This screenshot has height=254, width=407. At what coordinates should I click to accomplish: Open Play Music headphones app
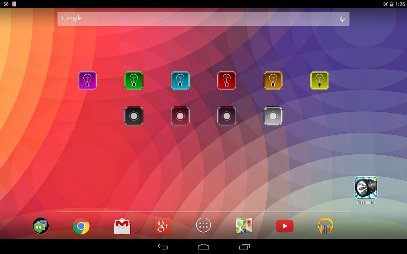(x=326, y=226)
